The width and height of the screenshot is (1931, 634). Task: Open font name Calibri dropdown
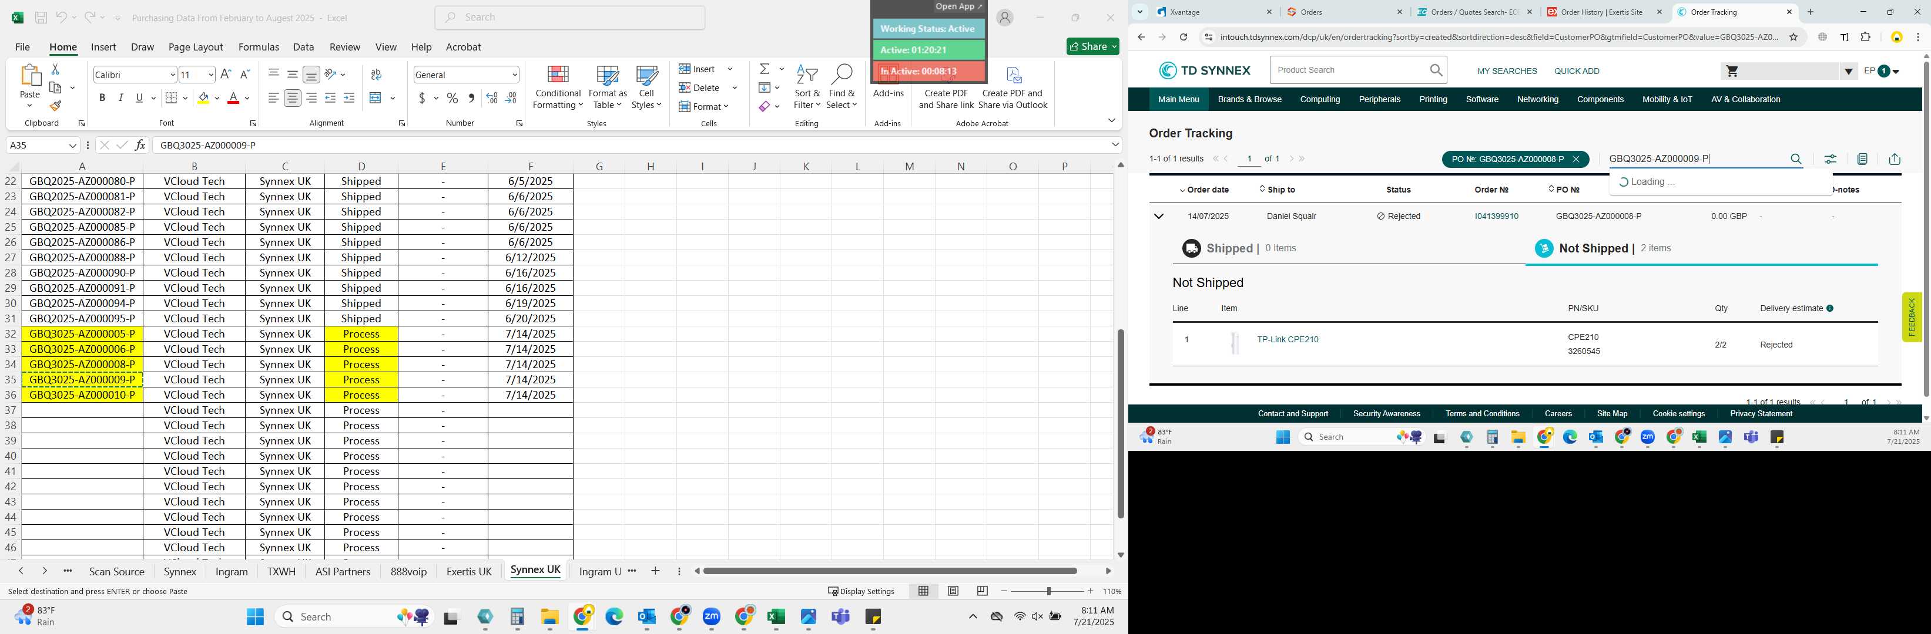(x=172, y=75)
